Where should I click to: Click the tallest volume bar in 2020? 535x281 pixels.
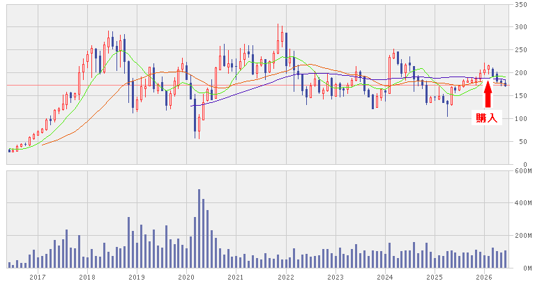coord(199,229)
